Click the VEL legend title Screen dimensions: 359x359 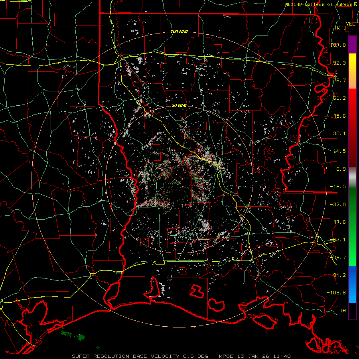click(350, 24)
